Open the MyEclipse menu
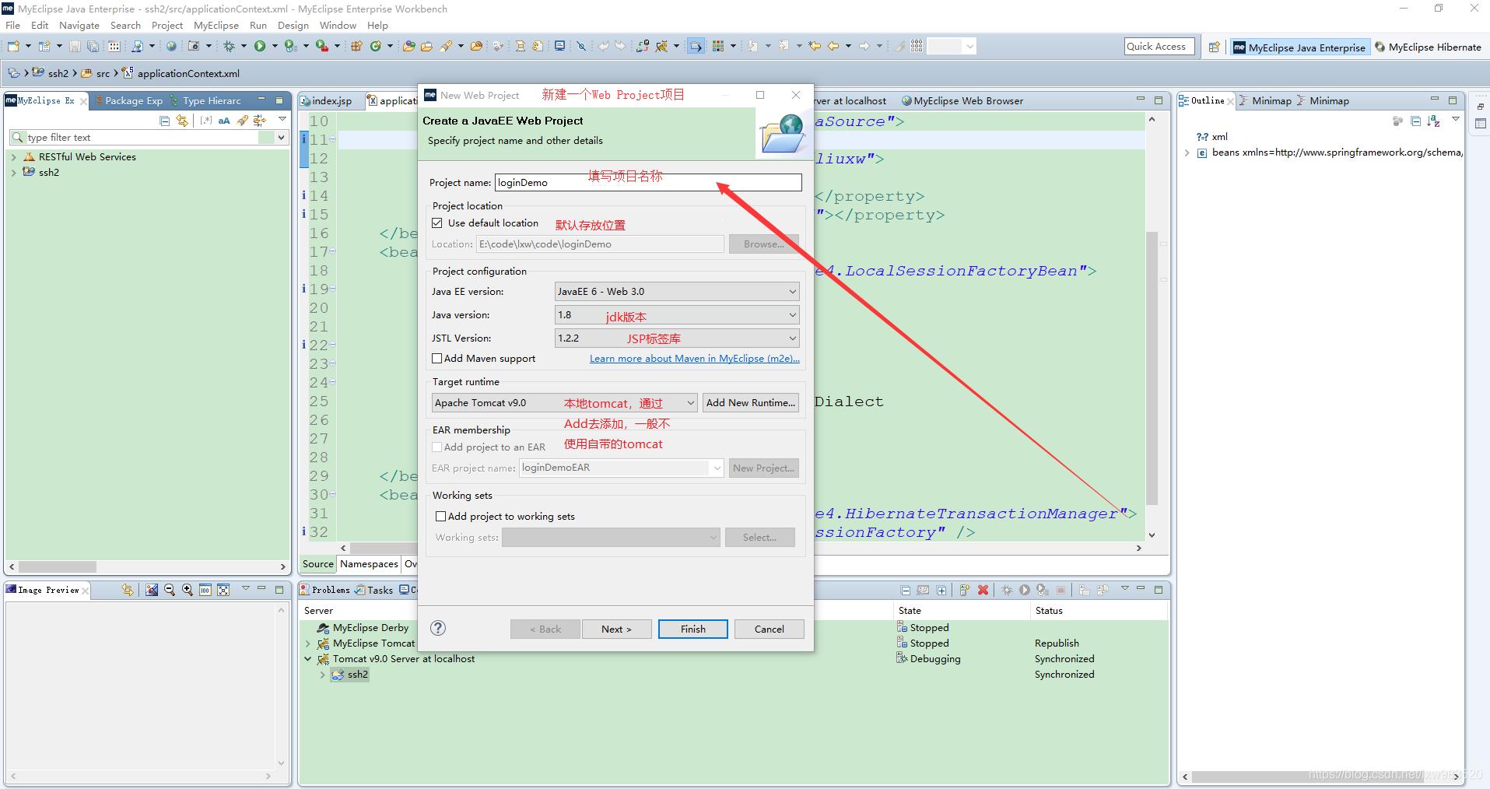 tap(216, 25)
